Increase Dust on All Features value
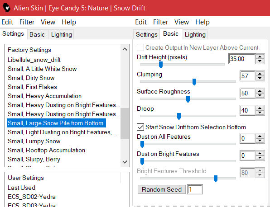270x207 pixels. tap(260, 136)
